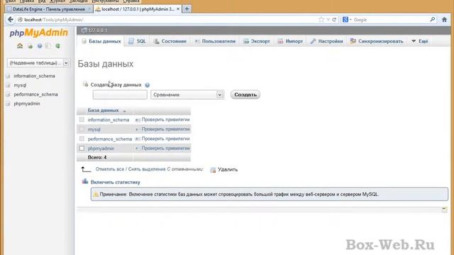454x255 pixels.
Task: Click the database icon beside phpmyadmin in the sidebar
Action: pos(8,104)
